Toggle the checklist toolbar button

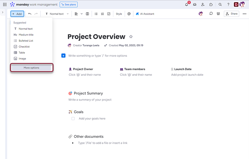click(109, 14)
